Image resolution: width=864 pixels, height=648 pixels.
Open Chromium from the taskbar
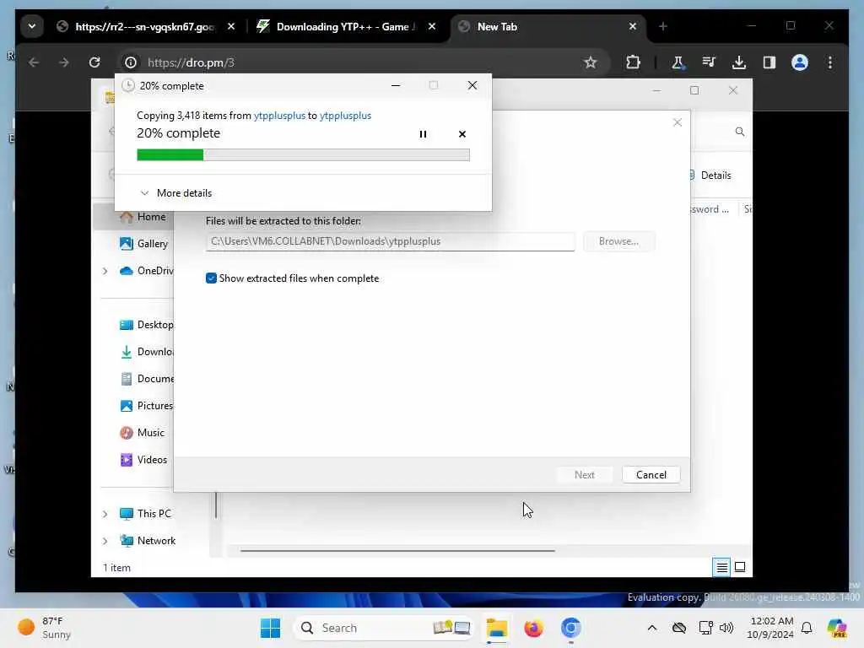[571, 628]
